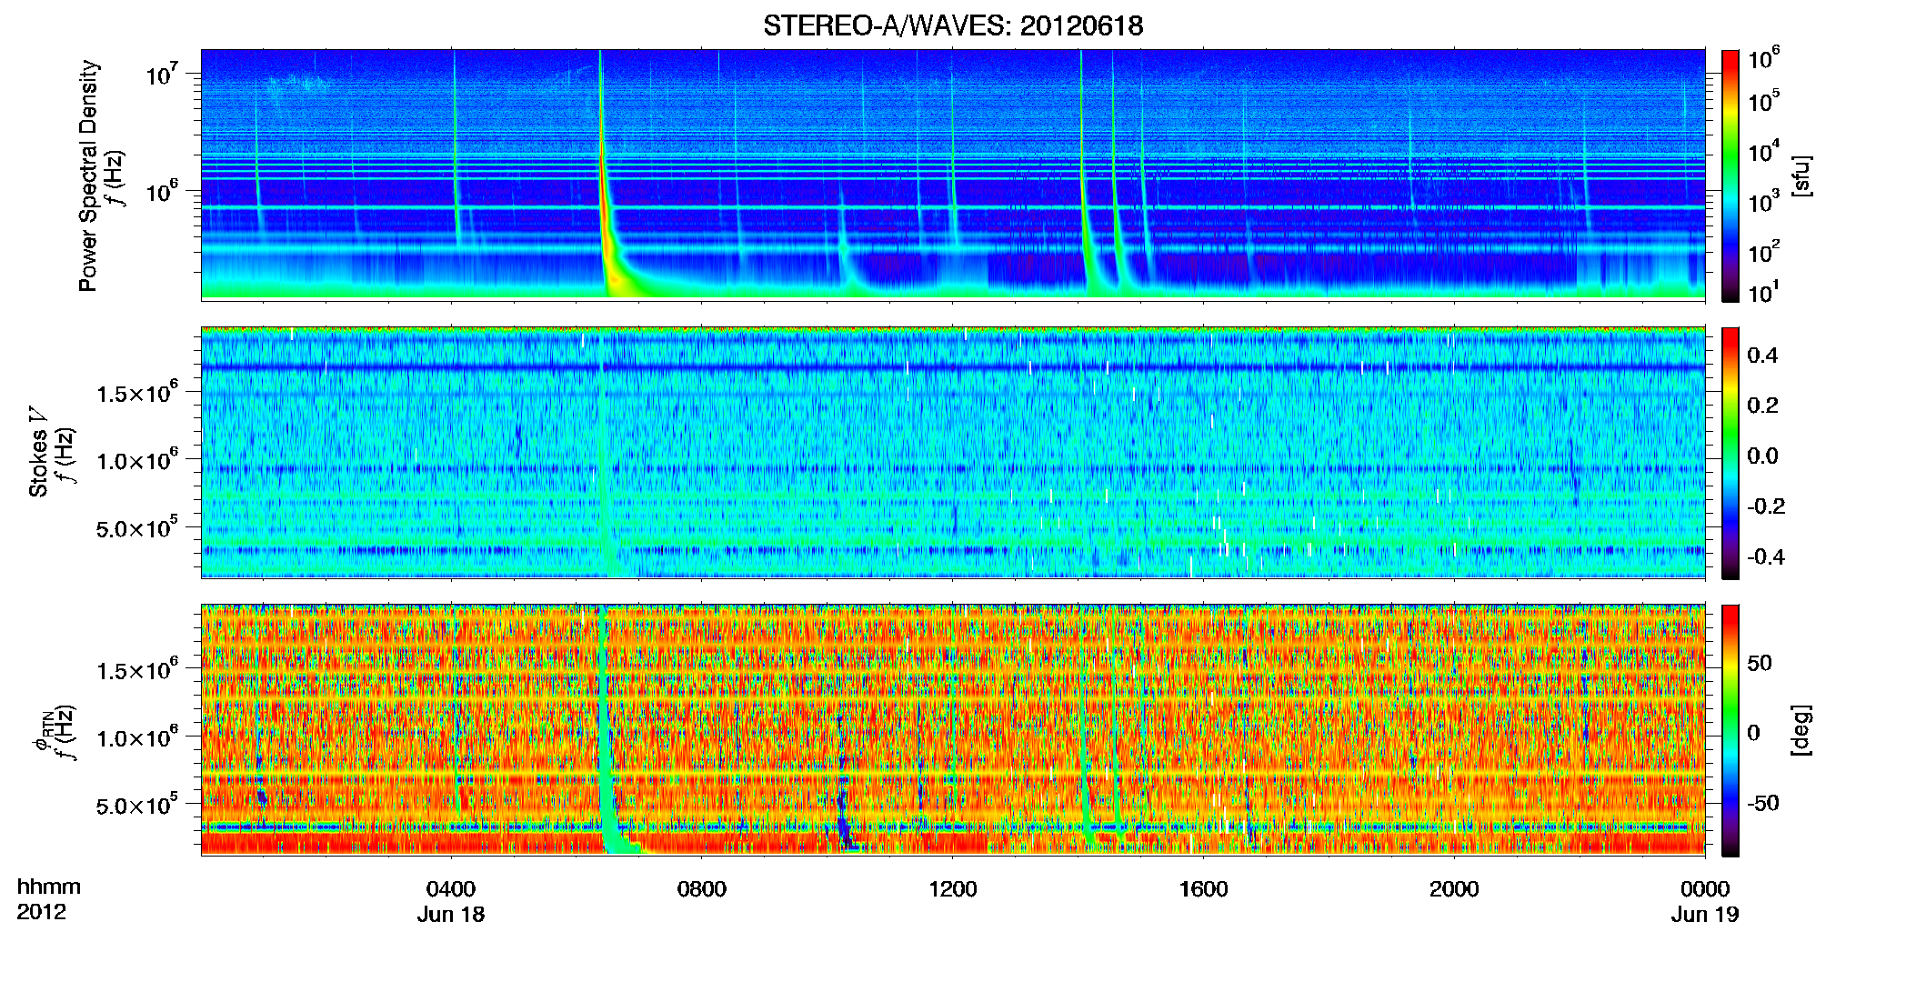This screenshot has height=982, width=1906.
Task: Select the Jun 18 date label
Action: 451,915
